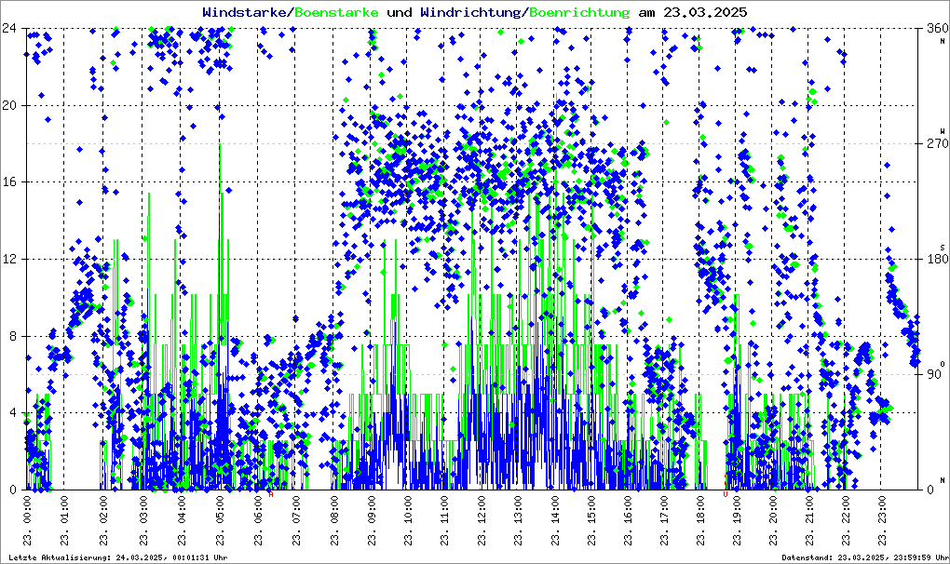
Task: Click the 270 degree label on the right axis
Action: 936,144
